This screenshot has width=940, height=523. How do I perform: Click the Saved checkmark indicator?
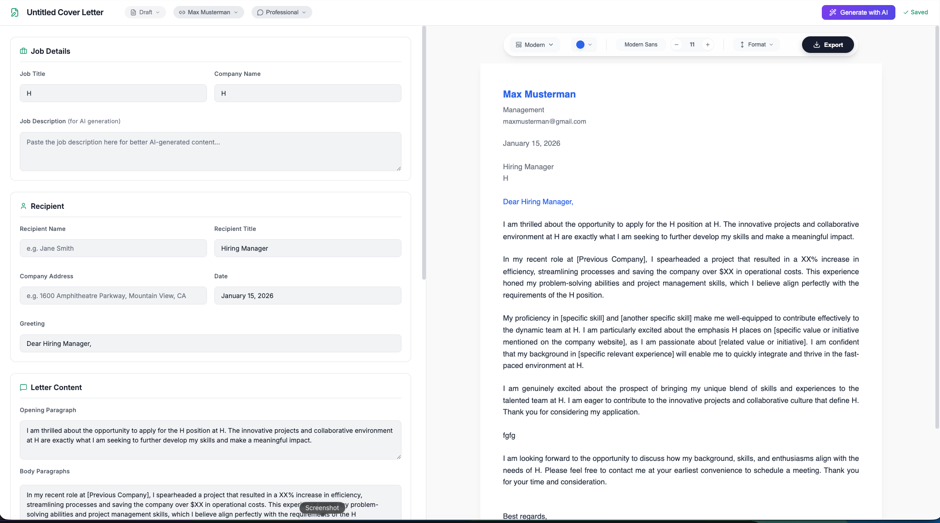pos(916,12)
